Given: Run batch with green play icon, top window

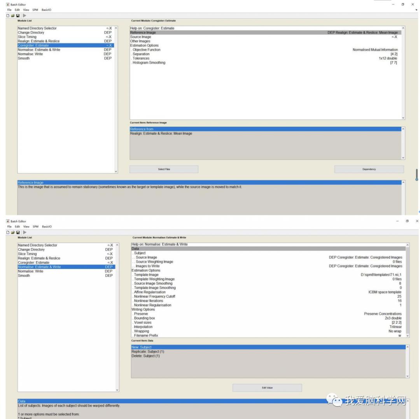Looking at the screenshot, I should tap(24, 16).
